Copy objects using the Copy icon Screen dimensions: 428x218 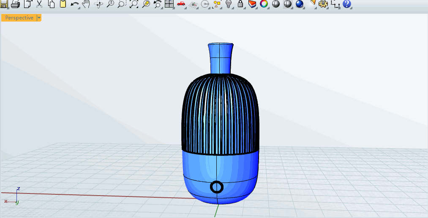(51, 3)
